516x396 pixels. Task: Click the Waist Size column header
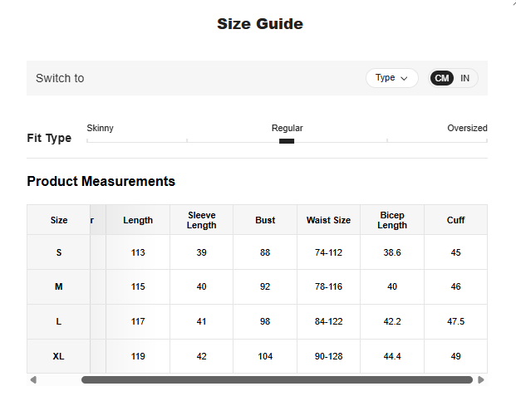(328, 220)
